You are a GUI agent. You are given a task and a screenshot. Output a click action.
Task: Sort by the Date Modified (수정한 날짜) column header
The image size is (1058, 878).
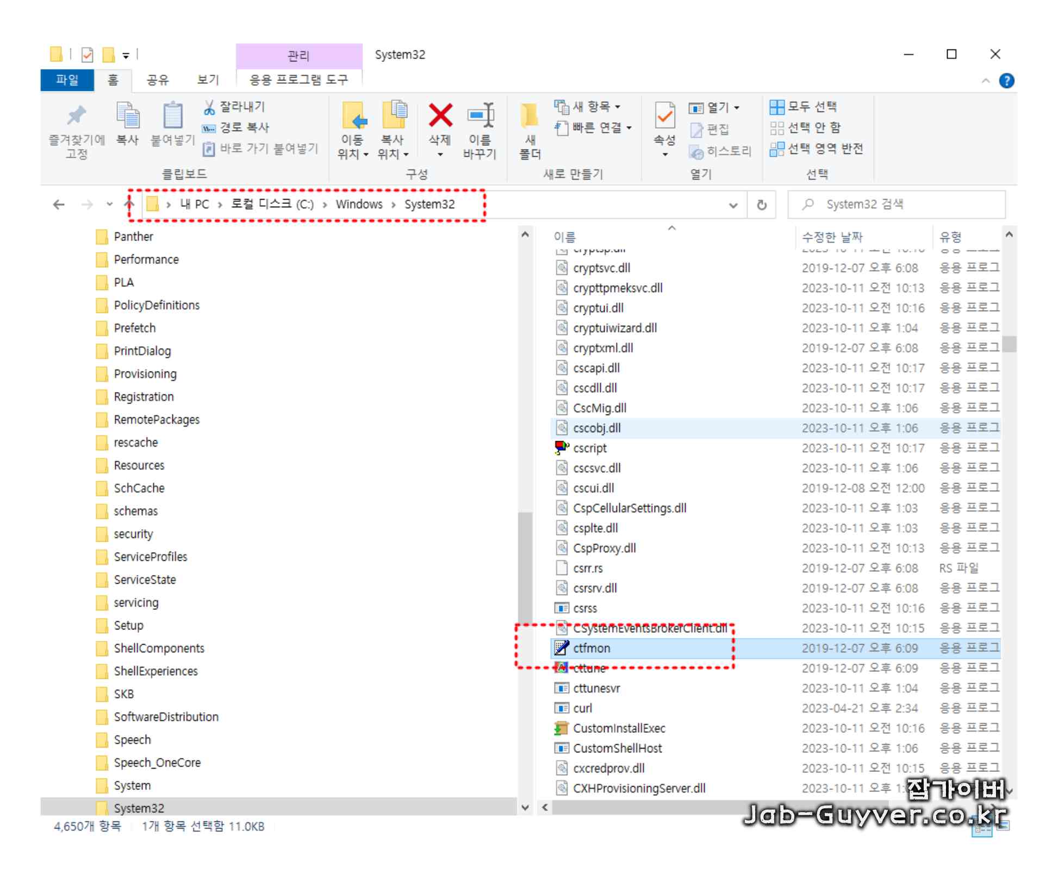click(832, 237)
